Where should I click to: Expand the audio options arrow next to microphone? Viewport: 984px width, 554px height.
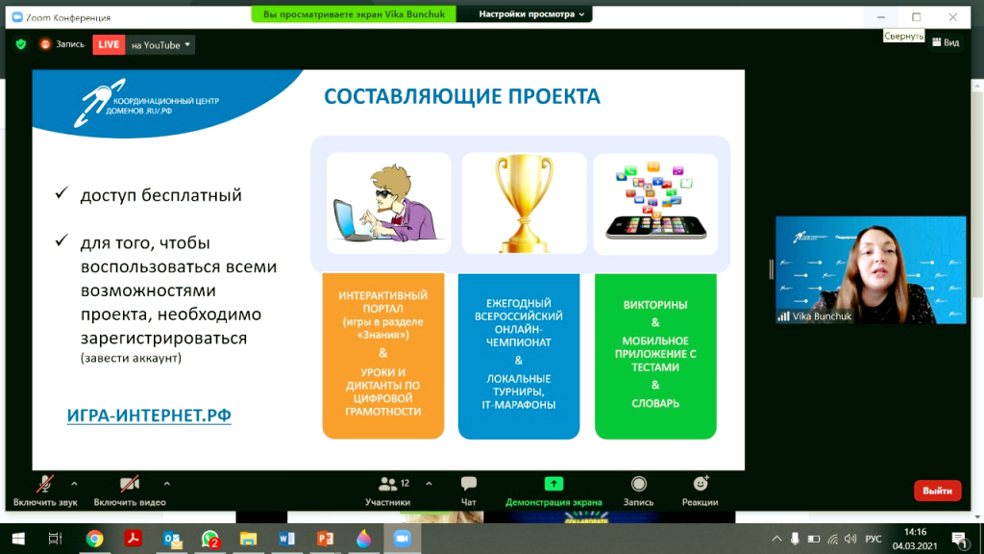tap(74, 484)
